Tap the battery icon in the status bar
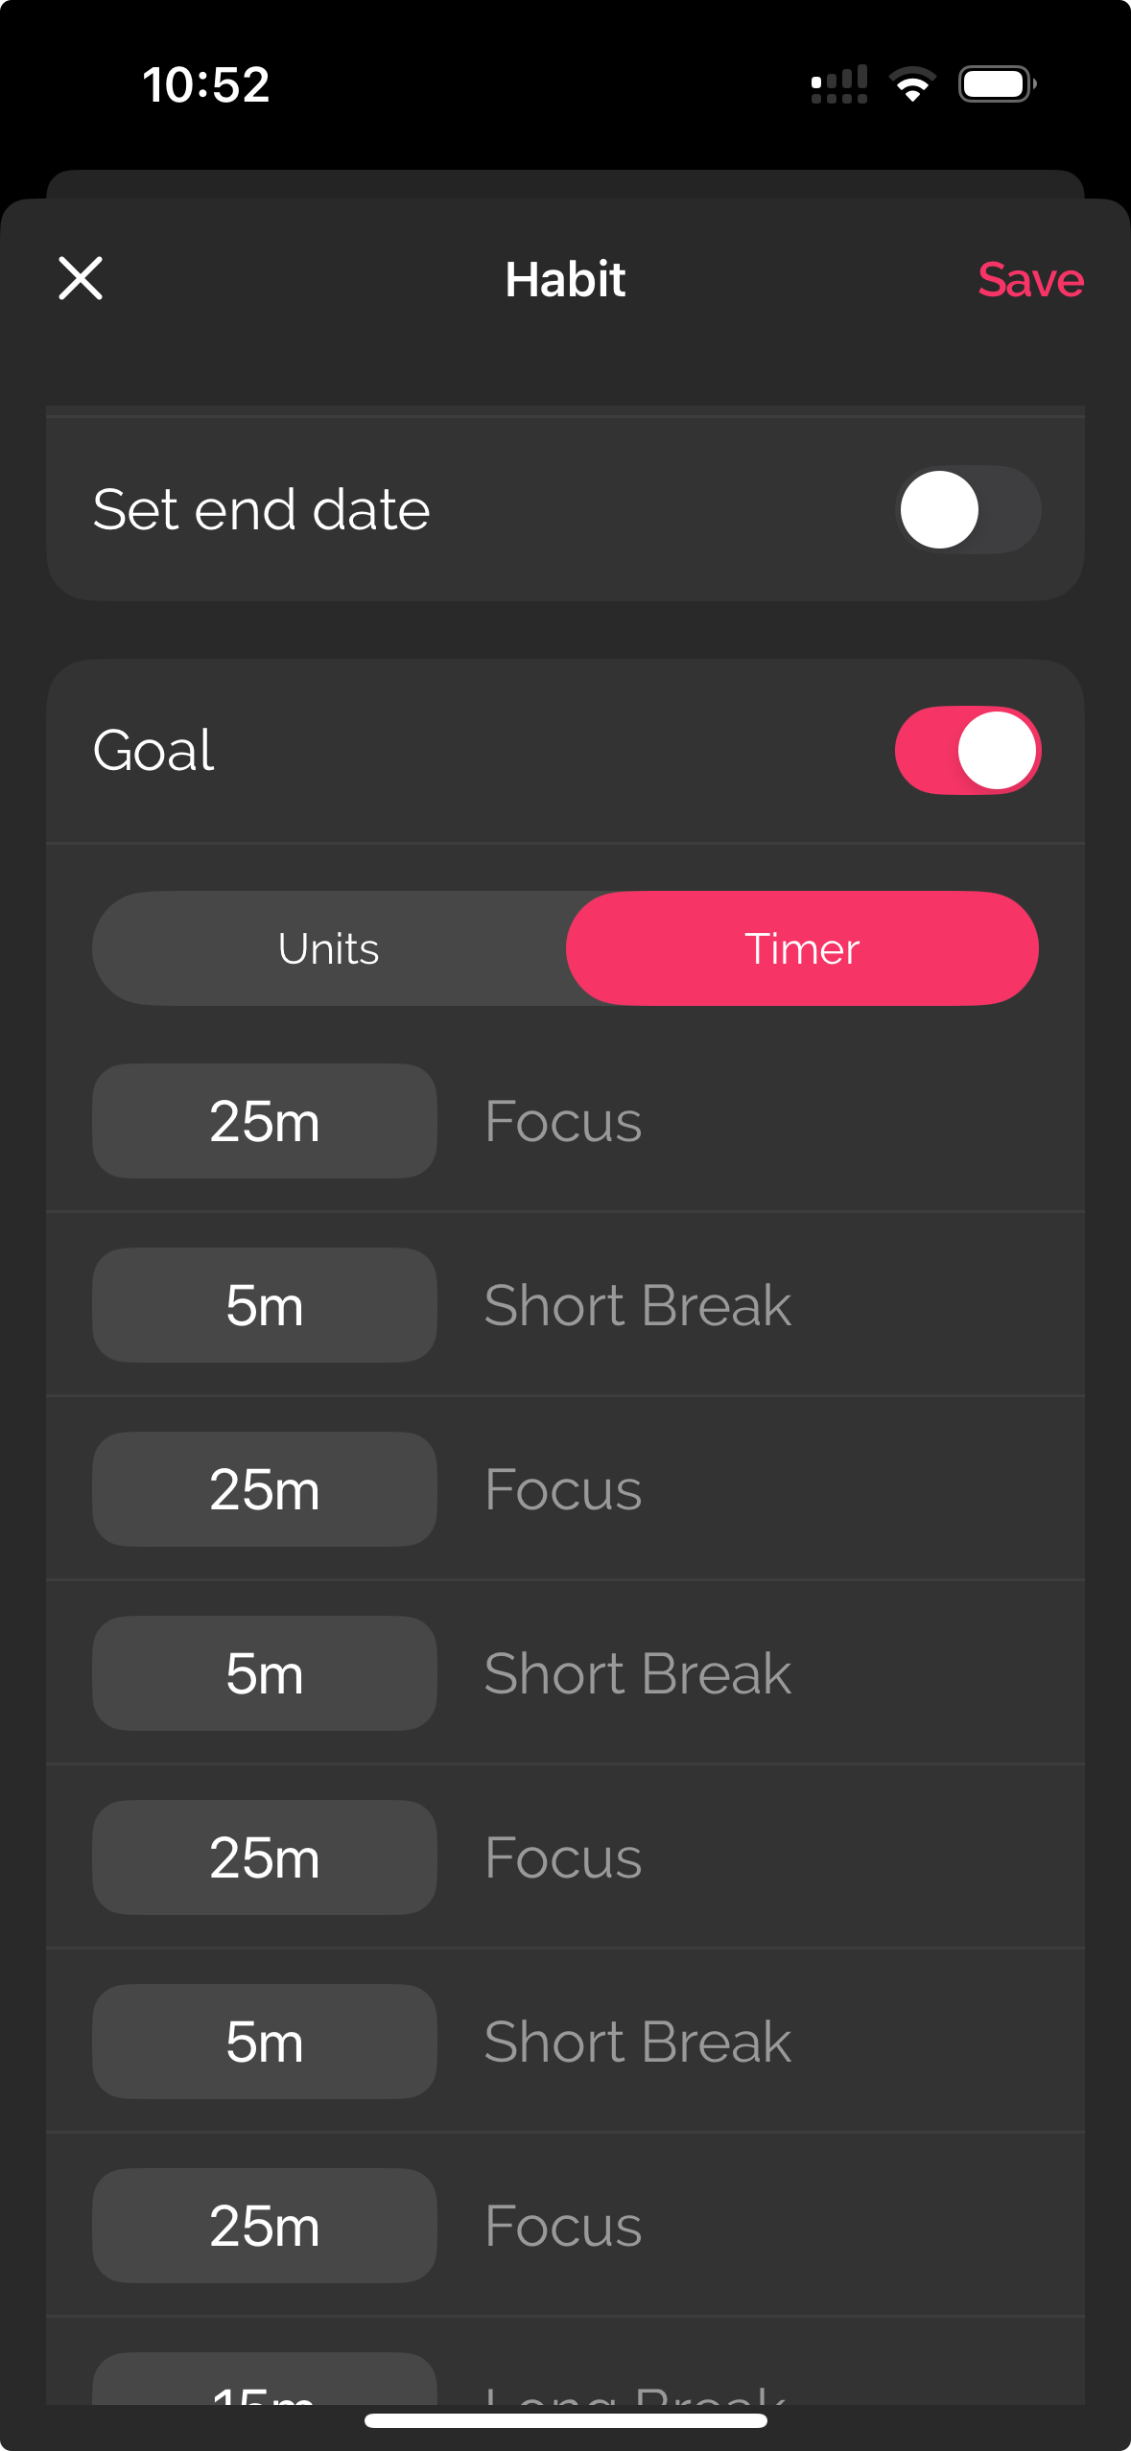This screenshot has width=1131, height=2451. 997,84
